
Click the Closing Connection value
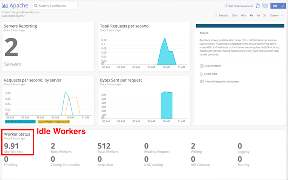[x=53, y=159]
